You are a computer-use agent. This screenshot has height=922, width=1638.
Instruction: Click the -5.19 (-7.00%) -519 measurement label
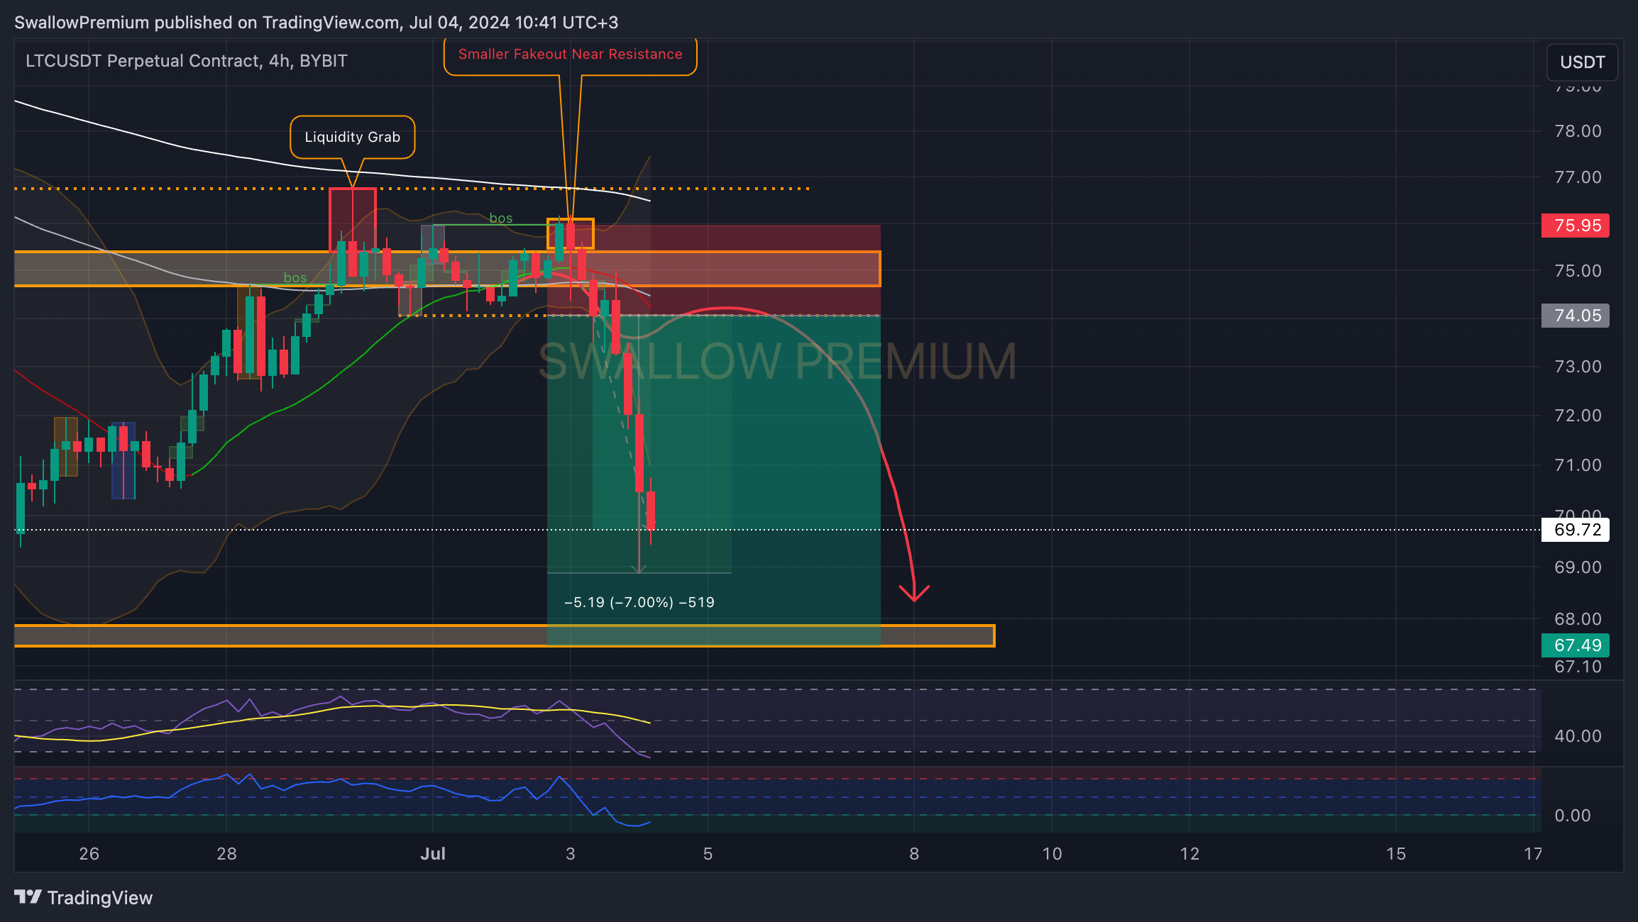pos(639,602)
